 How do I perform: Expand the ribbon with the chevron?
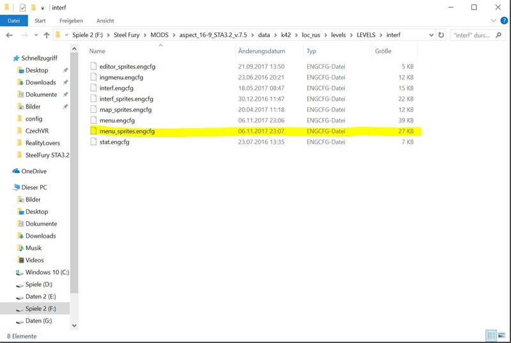coord(493,20)
